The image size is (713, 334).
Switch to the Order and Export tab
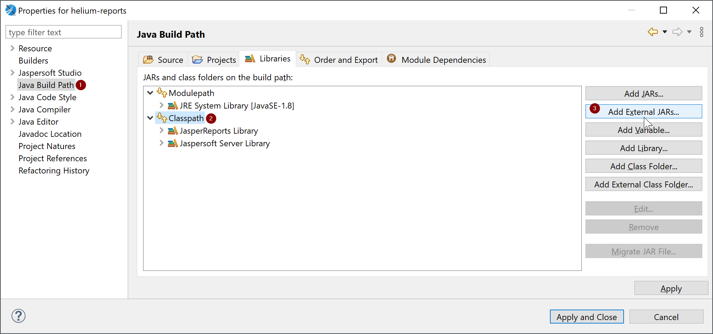tap(339, 60)
